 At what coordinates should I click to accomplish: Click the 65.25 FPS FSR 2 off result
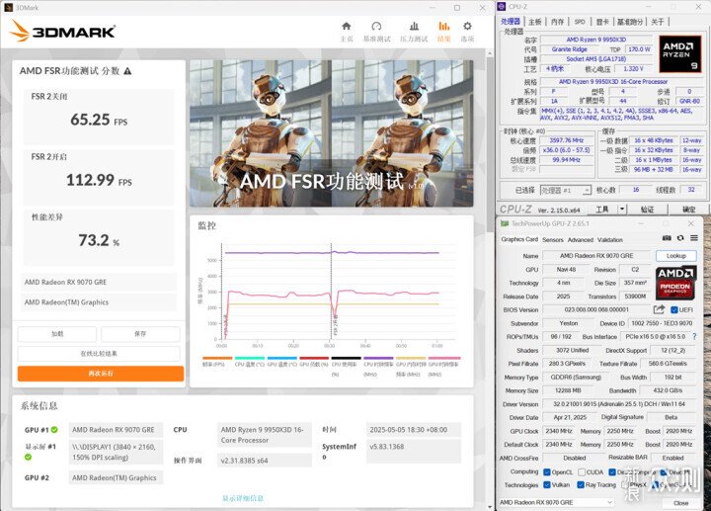pyautogui.click(x=99, y=120)
